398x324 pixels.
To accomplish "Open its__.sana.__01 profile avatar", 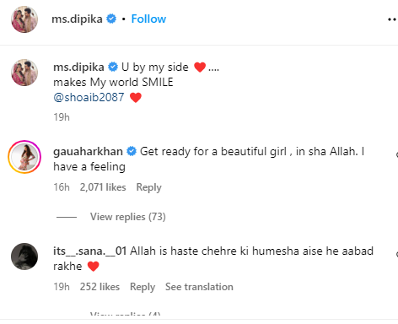I will coord(24,256).
